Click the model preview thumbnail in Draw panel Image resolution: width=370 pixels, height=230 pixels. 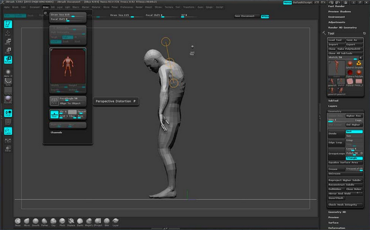[67, 66]
